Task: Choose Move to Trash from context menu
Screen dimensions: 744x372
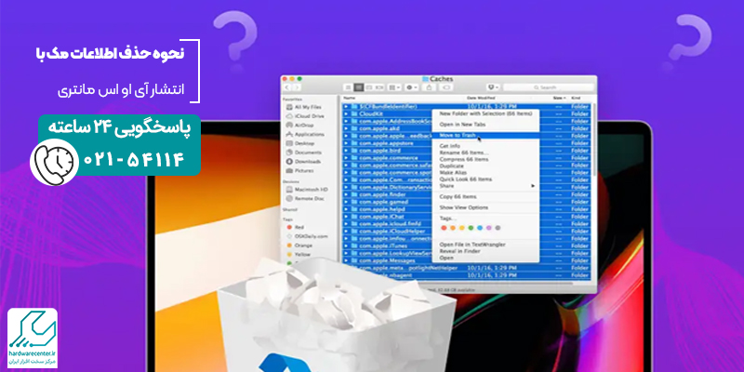Action: (458, 136)
